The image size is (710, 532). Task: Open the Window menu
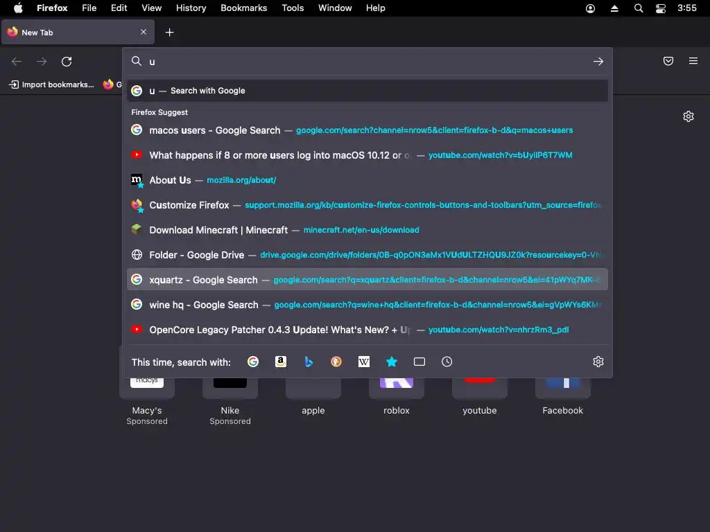(x=335, y=8)
